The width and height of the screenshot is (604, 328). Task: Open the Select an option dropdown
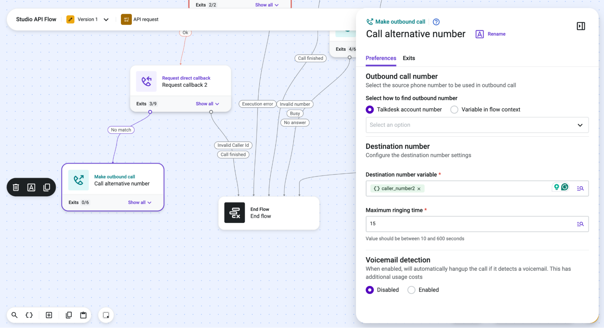pos(477,125)
